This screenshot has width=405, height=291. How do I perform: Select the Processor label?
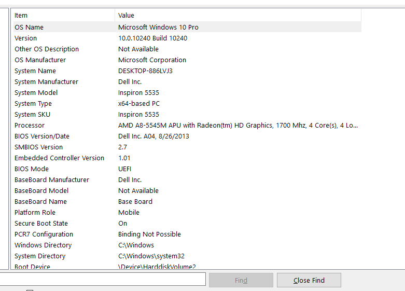(30, 125)
